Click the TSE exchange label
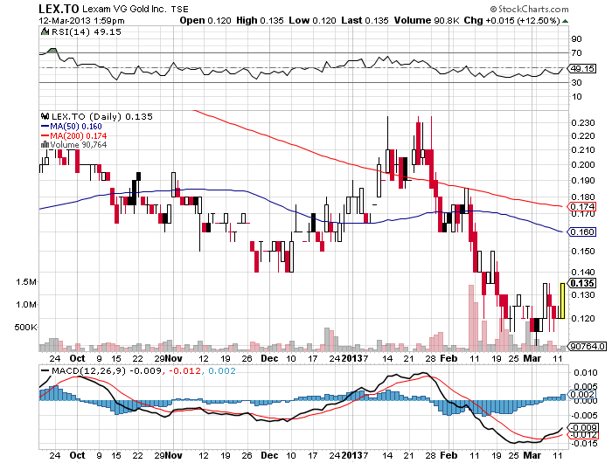 click(x=179, y=9)
